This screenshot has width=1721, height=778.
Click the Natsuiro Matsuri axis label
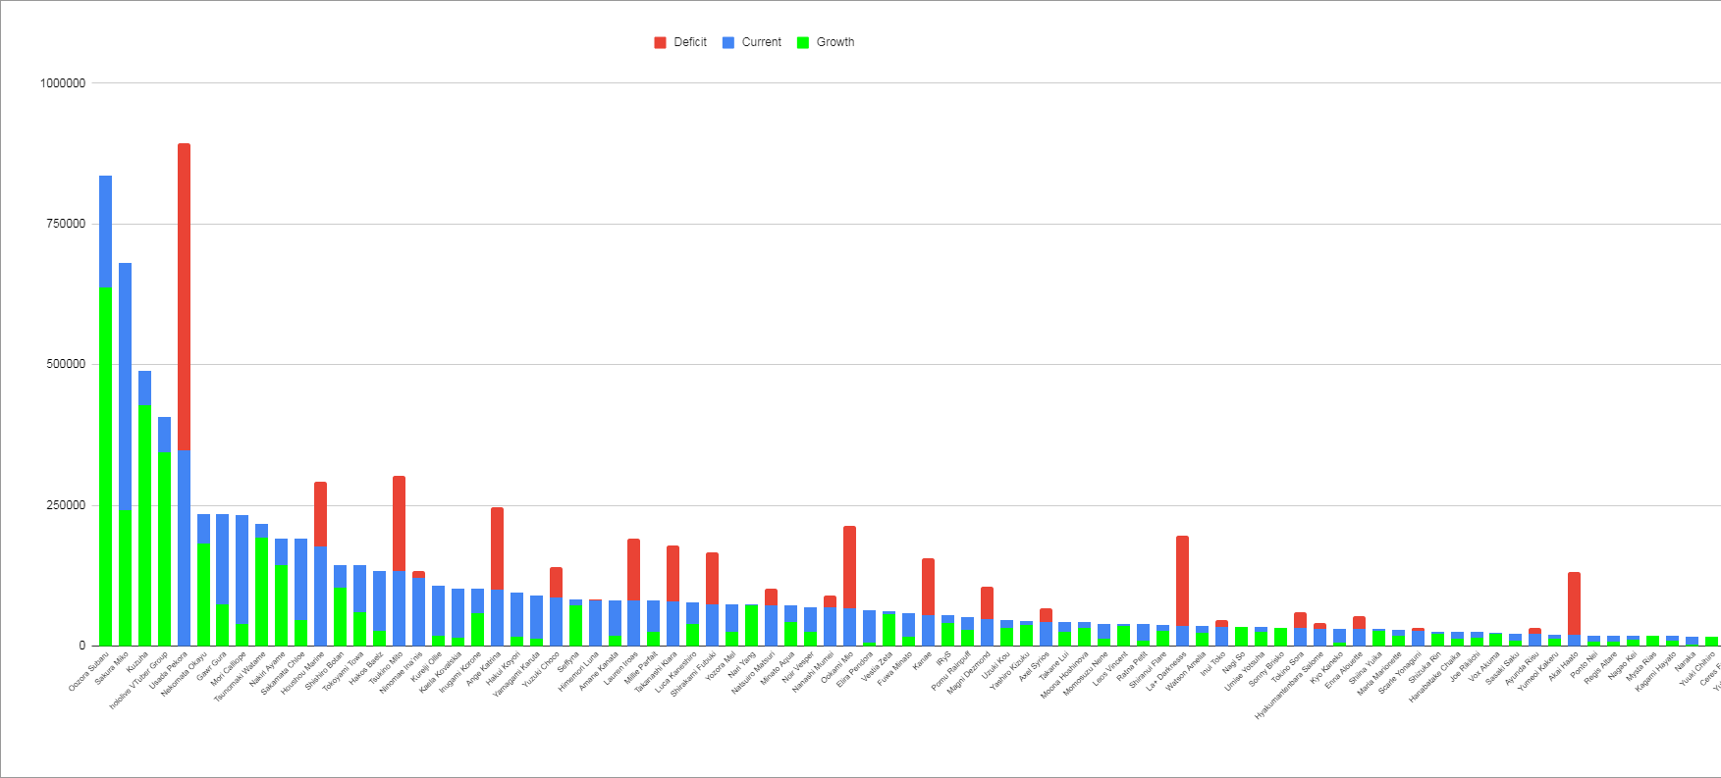753,673
